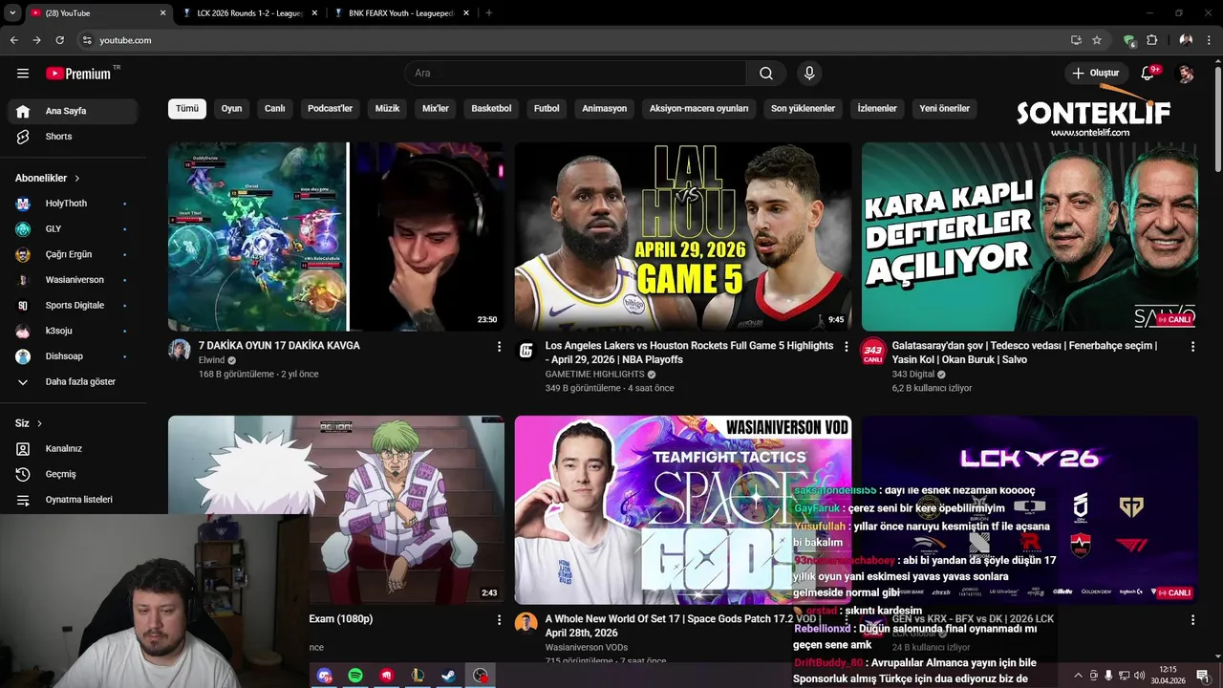Click the YouTube Premium logo
This screenshot has height=688, width=1223.
click(x=78, y=74)
